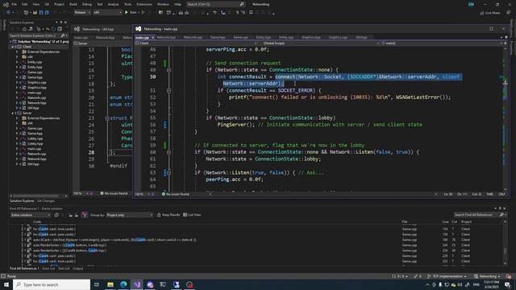Viewport: 516px width, 290px height.
Task: Click Sync with Active Document icon
Action: tap(48, 29)
